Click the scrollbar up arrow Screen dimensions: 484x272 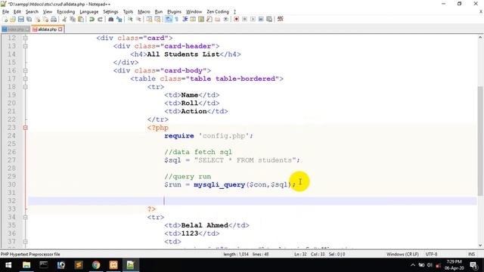pos(480,37)
